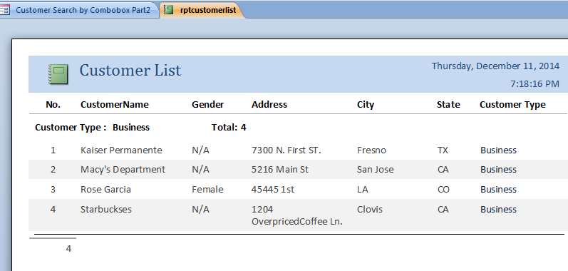The height and width of the screenshot is (271, 568).
Task: Click row number 3
Action: pyautogui.click(x=53, y=190)
